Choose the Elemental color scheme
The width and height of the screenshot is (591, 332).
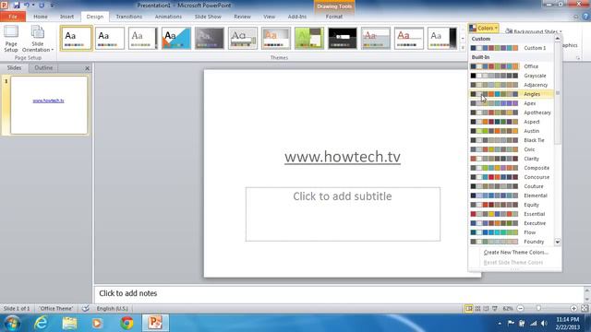511,196
